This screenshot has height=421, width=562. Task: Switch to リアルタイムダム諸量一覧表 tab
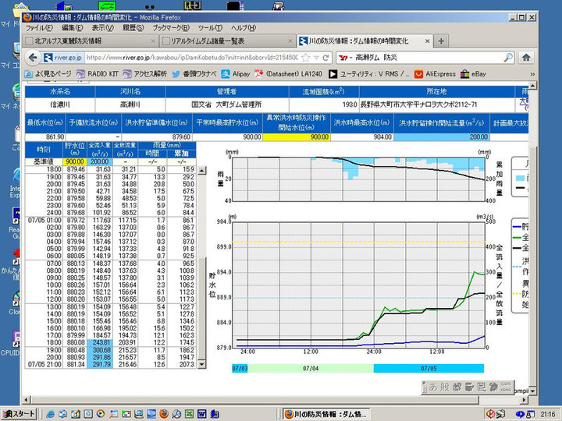(x=203, y=41)
